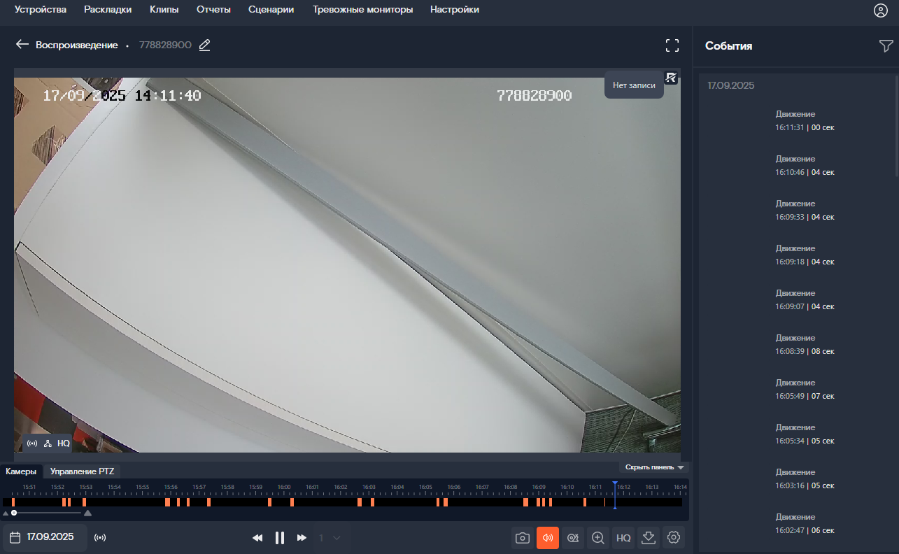The width and height of the screenshot is (899, 554).
Task: Toggle the sound button off
Action: (548, 538)
